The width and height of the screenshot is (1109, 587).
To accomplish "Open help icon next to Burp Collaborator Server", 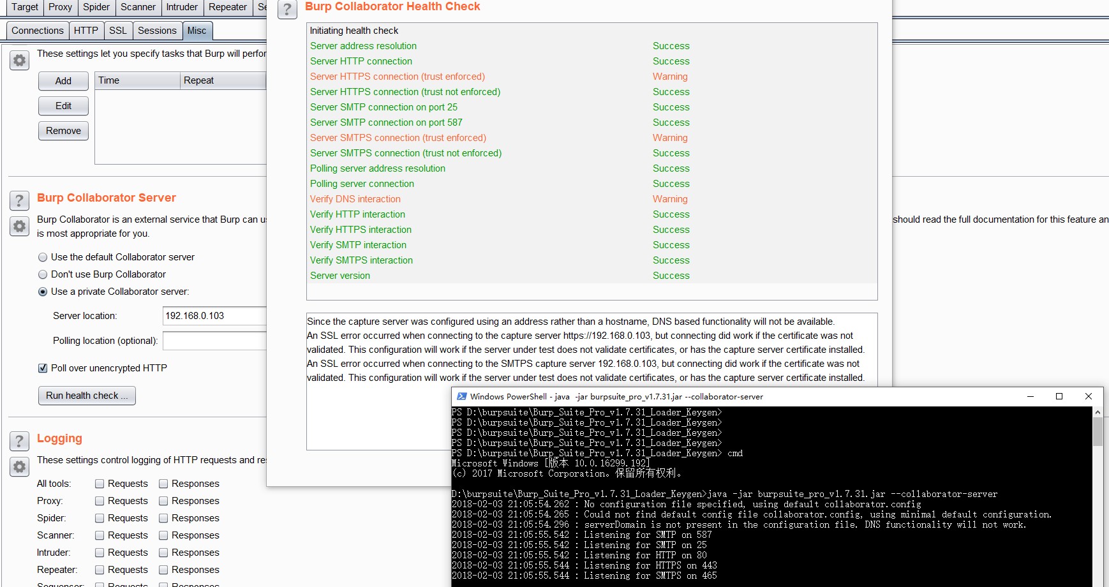I will pos(20,200).
